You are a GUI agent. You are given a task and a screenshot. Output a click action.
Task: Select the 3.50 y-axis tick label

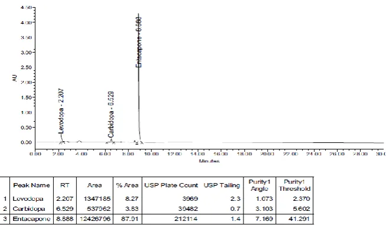tap(26, 37)
